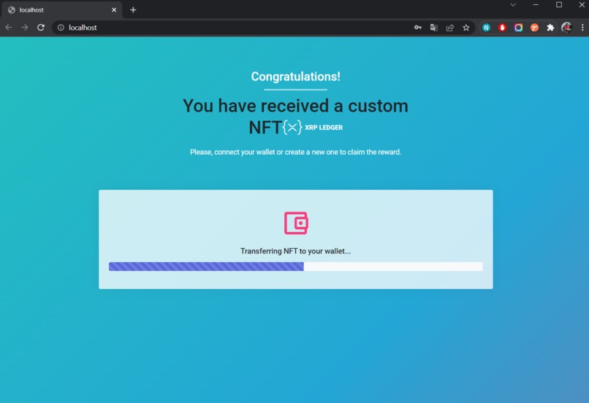Open the blue N browser extension
This screenshot has width=589, height=403.
(x=486, y=28)
